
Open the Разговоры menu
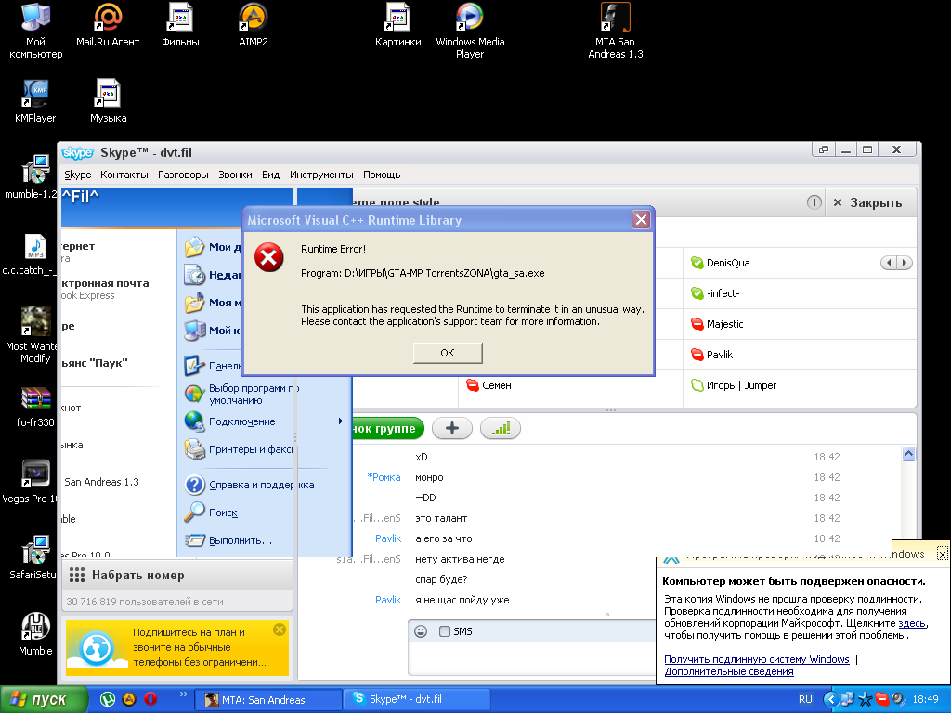pos(183,175)
